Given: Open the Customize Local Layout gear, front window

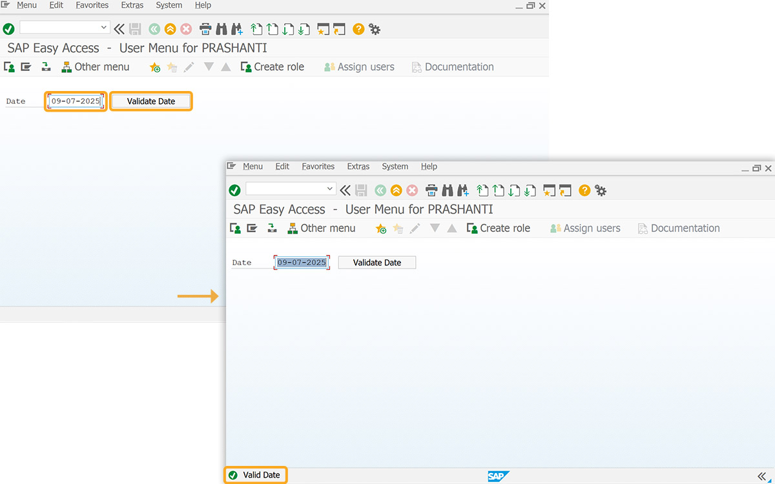Looking at the screenshot, I should (601, 190).
